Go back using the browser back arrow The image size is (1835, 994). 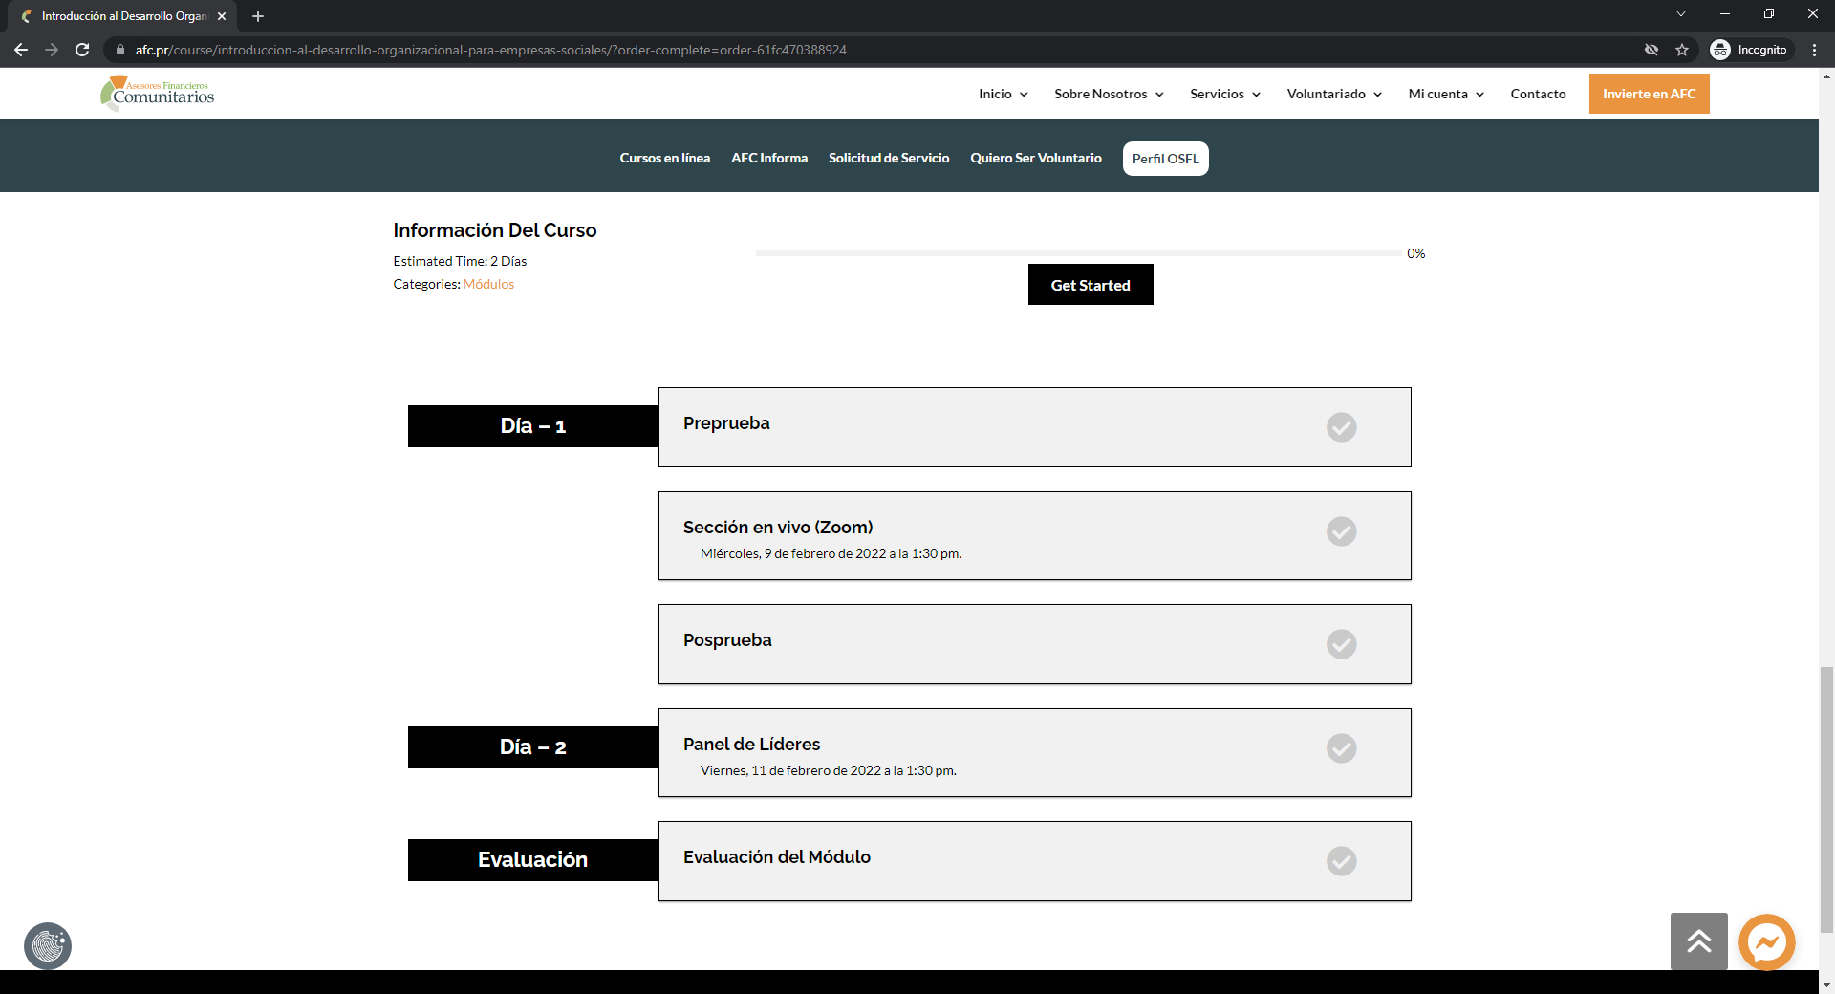tap(21, 50)
